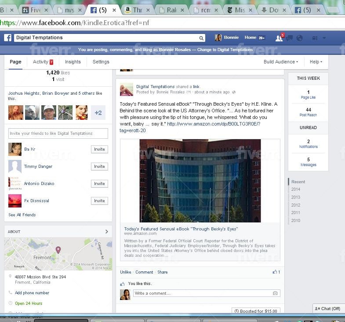Jump to 2010 in the timeline
This screenshot has height=322, width=345.
(295, 221)
